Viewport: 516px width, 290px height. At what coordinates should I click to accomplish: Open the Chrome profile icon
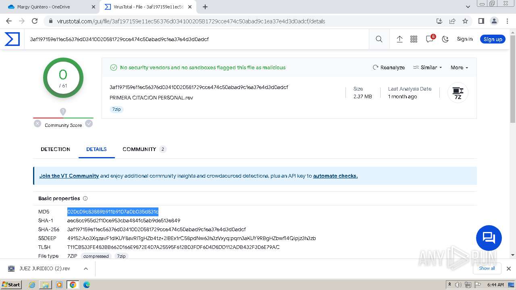(x=494, y=21)
